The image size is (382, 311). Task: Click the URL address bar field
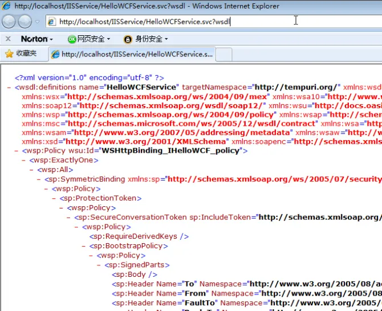tap(171, 22)
